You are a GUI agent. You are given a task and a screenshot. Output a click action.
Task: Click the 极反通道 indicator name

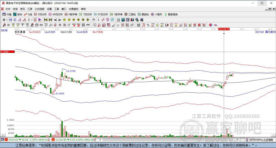[20, 32]
